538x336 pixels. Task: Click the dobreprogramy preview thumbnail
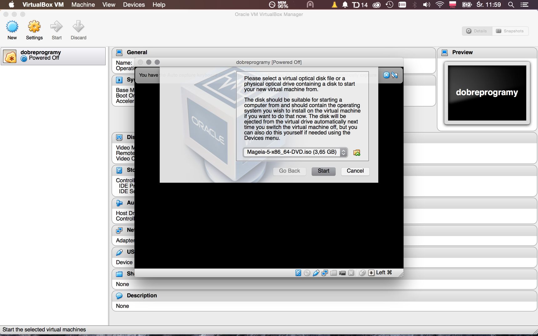487,93
